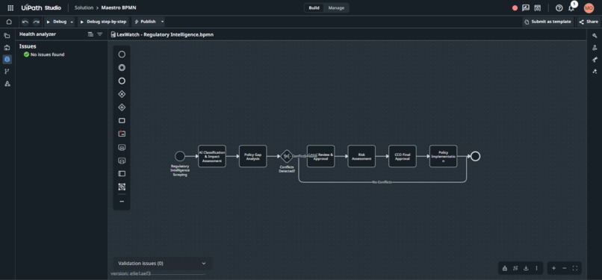Screen dimensions: 602x280
Task: Select the Policy Gap Analysis task
Action: (252, 156)
